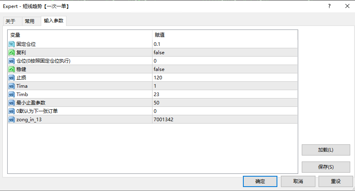
Task: Open the 常用 tab
Action: [30, 22]
